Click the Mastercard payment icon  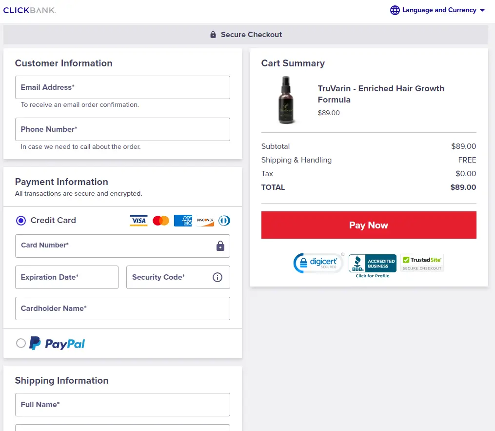point(161,220)
